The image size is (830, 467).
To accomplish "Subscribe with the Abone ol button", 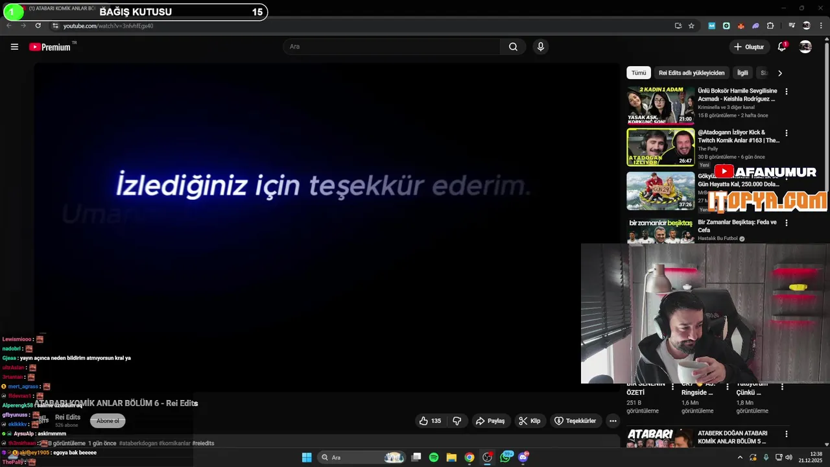I will 108,421.
